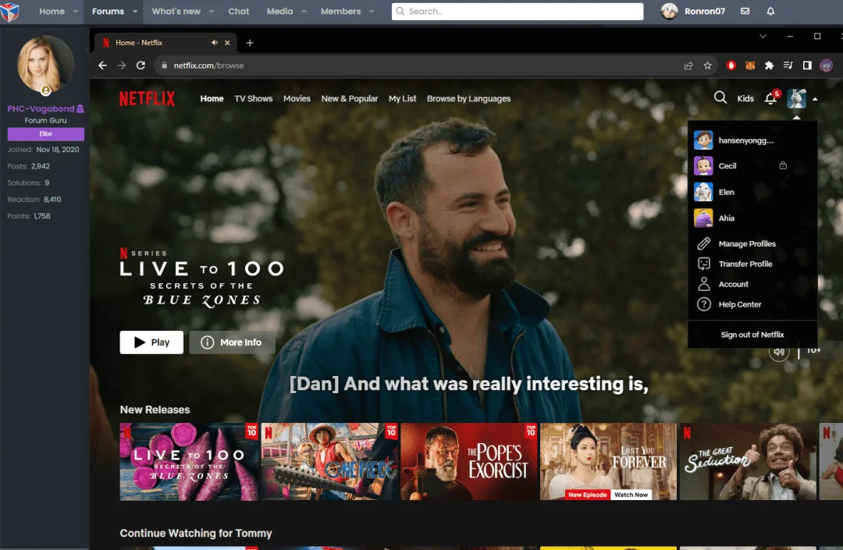
Task: Open Netflix search magnifier
Action: coord(720,98)
